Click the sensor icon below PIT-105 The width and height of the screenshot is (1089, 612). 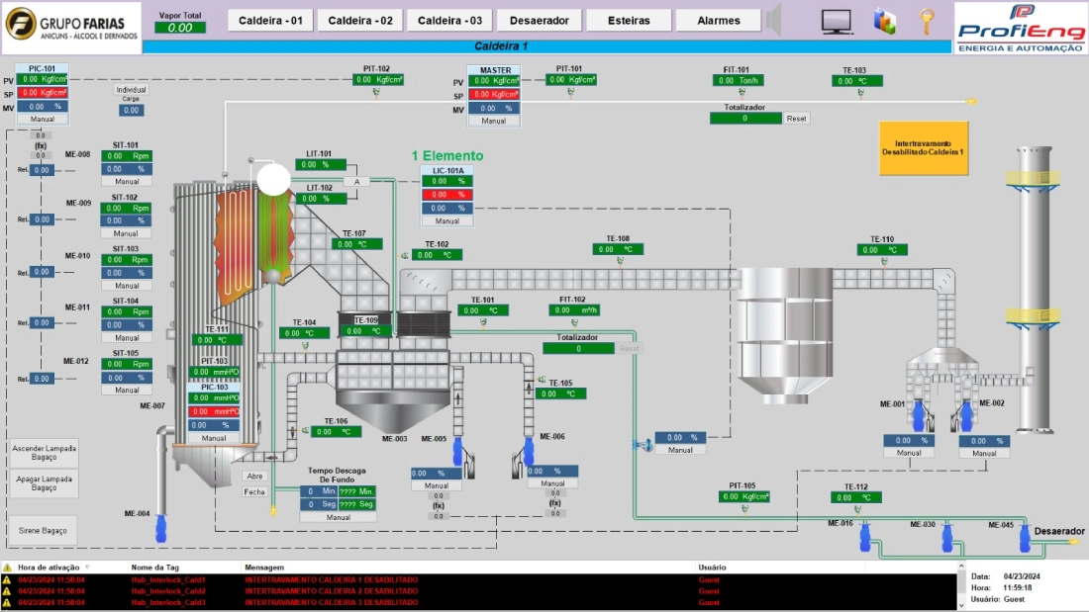point(744,508)
